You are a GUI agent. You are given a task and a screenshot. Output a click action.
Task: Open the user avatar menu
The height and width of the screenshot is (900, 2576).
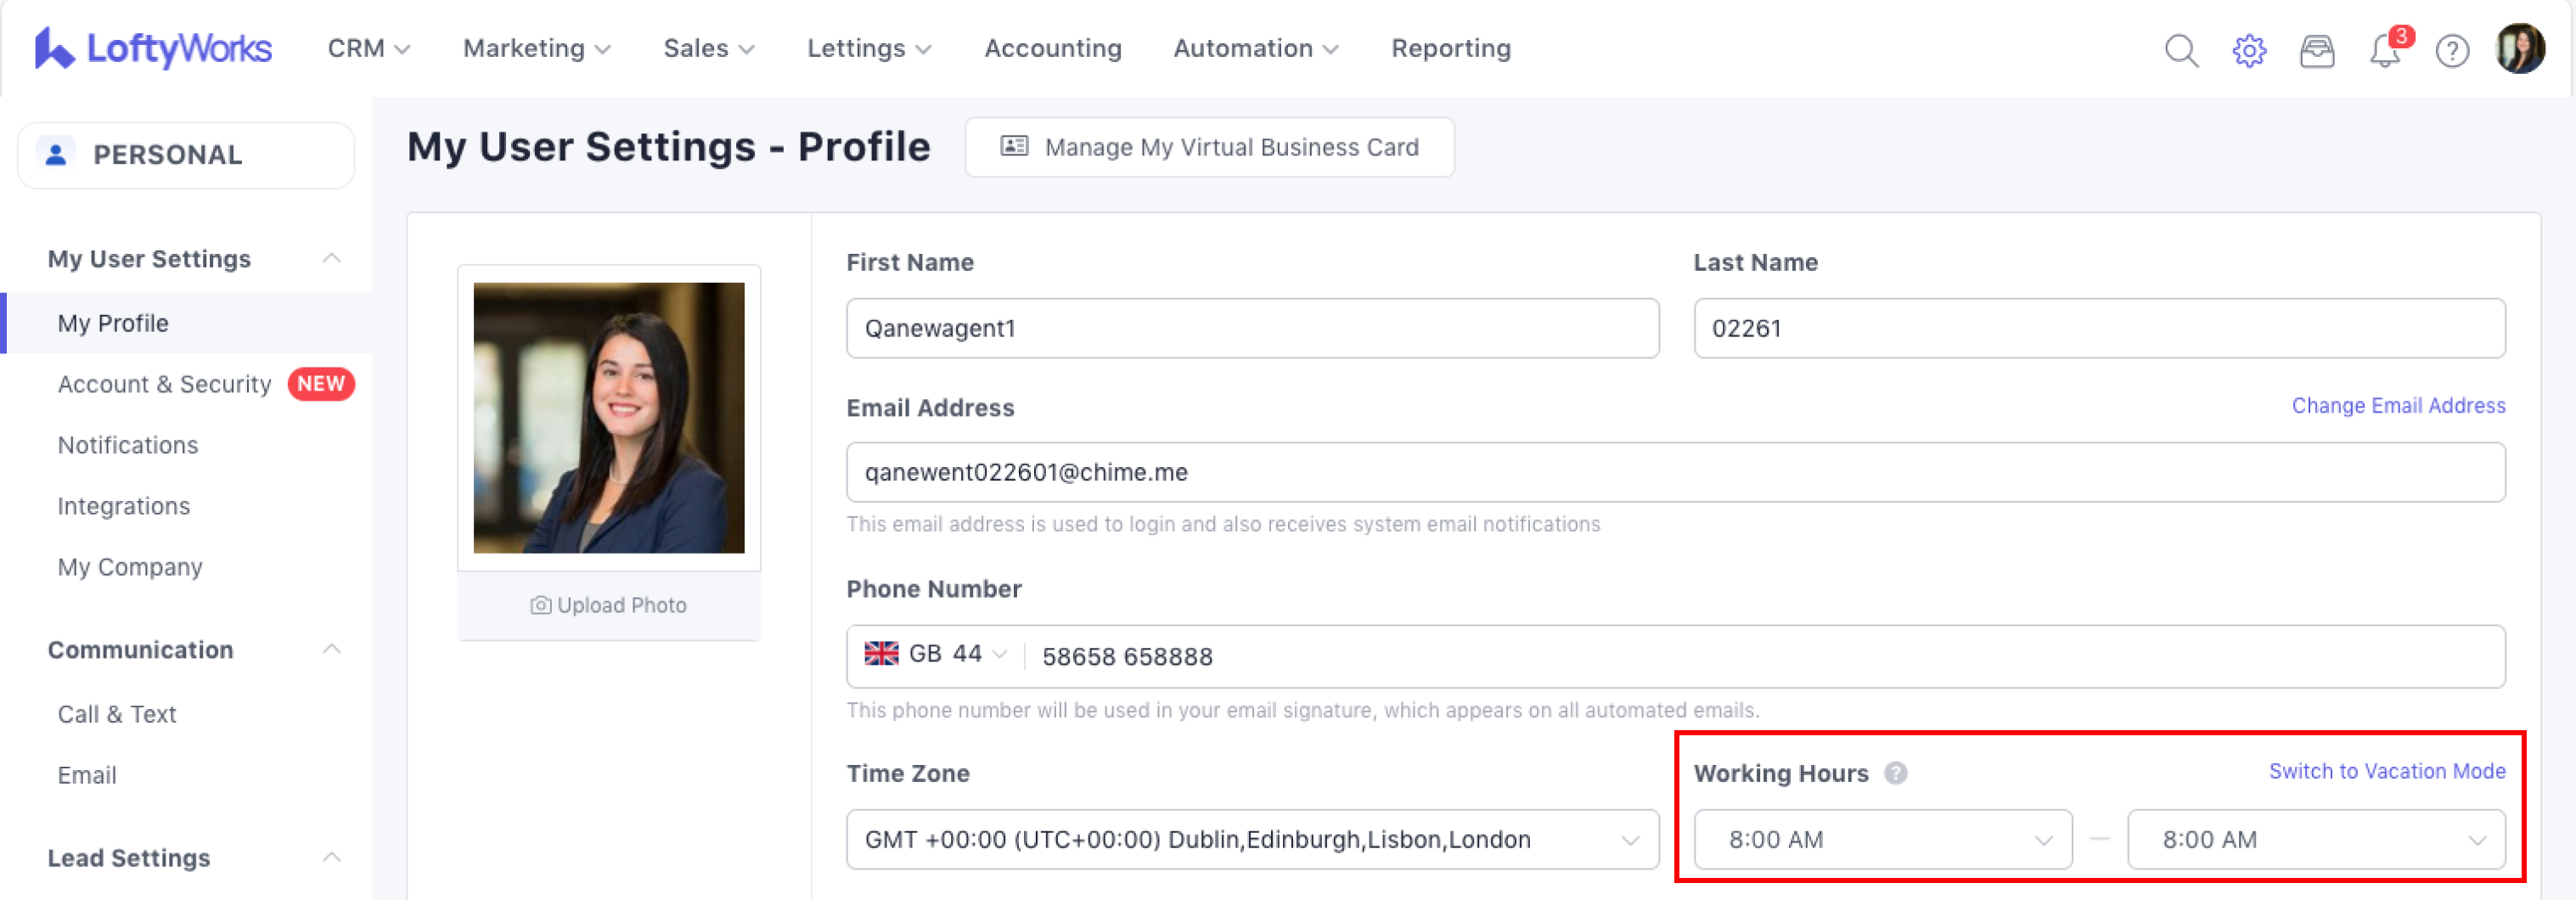2519,48
